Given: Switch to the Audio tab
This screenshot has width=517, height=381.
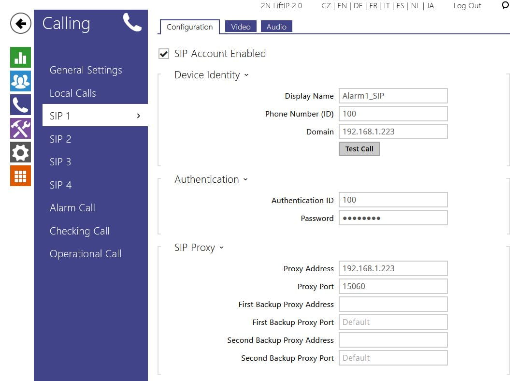Looking at the screenshot, I should (x=276, y=27).
